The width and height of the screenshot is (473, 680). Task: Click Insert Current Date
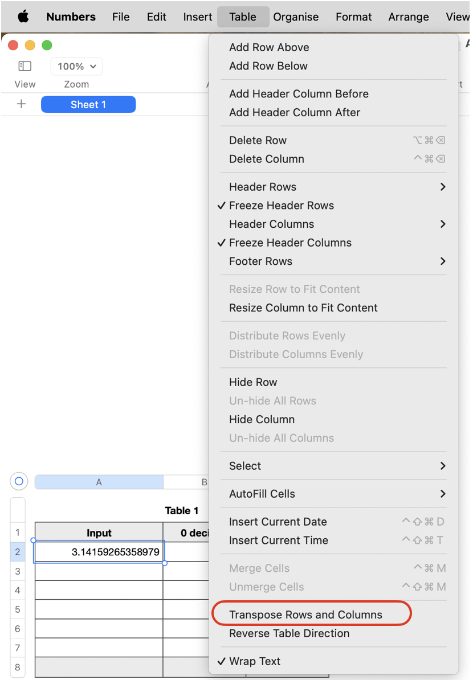click(x=278, y=522)
